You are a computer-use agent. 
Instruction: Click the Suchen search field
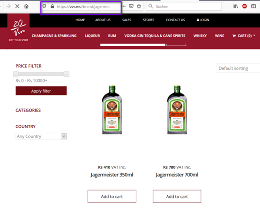184,6
